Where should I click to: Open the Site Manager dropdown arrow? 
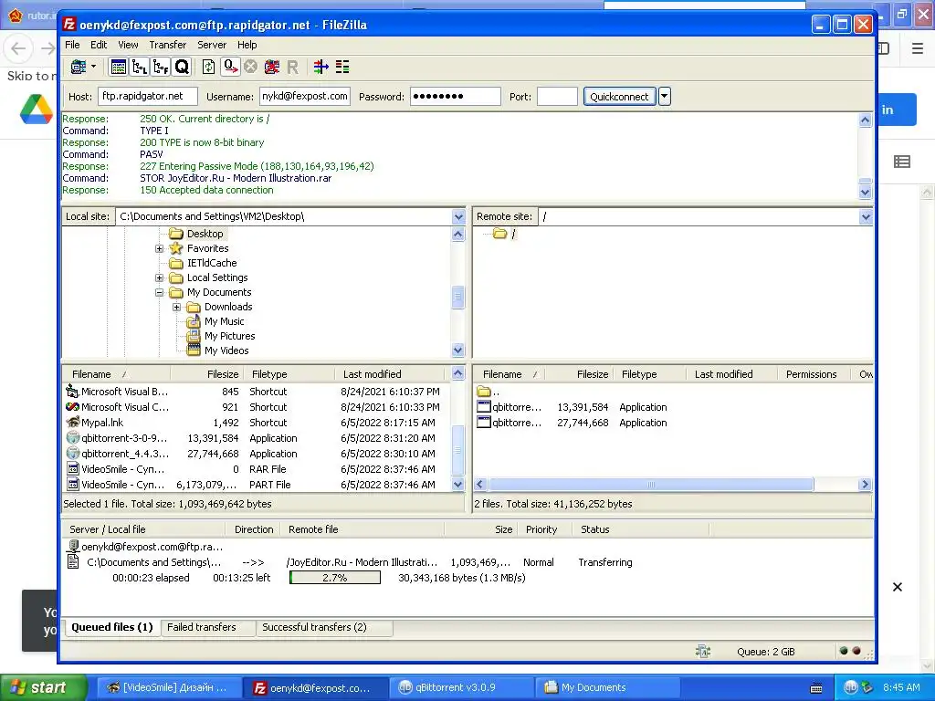pos(94,67)
